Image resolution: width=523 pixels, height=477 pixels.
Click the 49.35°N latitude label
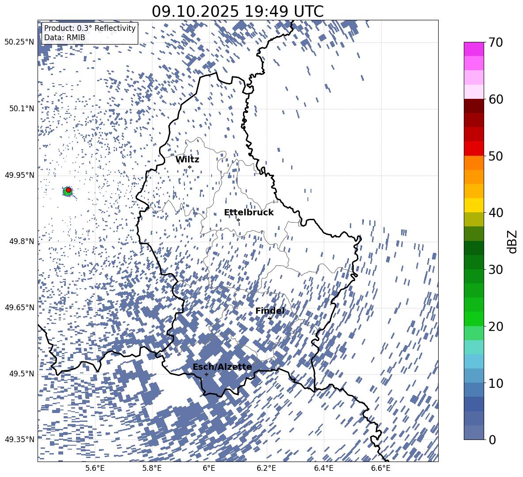[x=19, y=439]
